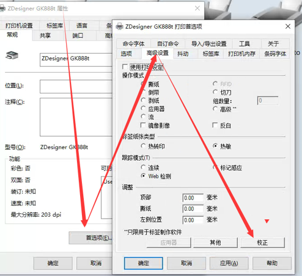Click the 校正 calibrate button
302x276 pixels.
click(262, 242)
